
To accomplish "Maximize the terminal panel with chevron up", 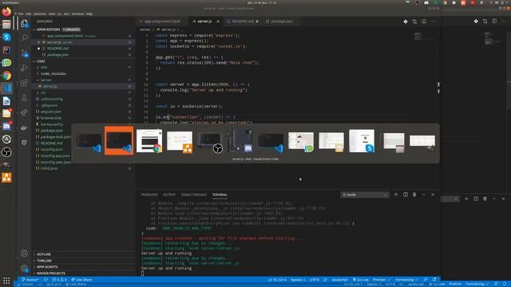I will point(424,195).
